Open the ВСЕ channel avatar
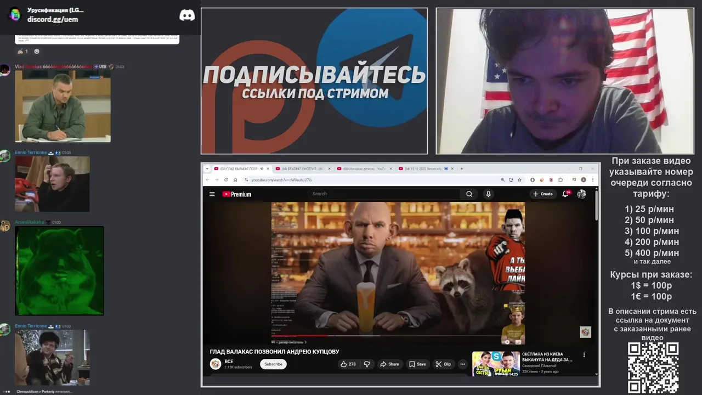The image size is (702, 395). click(x=216, y=364)
